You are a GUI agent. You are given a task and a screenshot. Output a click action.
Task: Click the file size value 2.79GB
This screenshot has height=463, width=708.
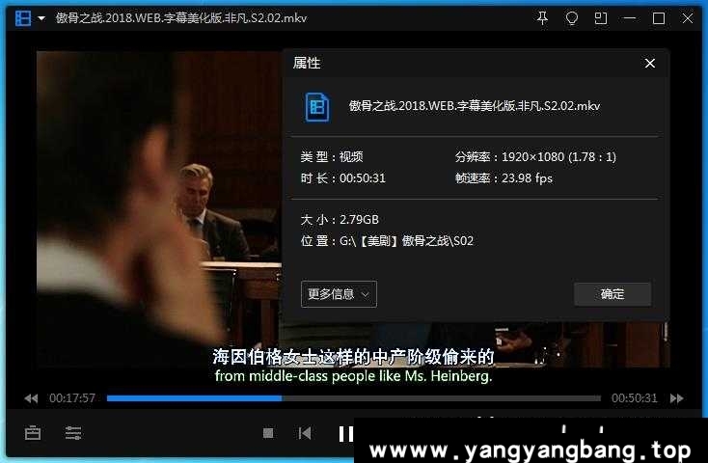359,220
